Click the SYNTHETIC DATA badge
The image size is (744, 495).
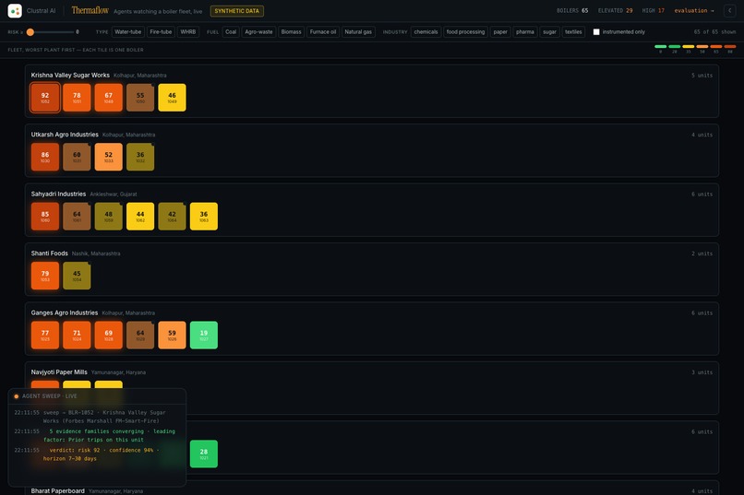[237, 11]
